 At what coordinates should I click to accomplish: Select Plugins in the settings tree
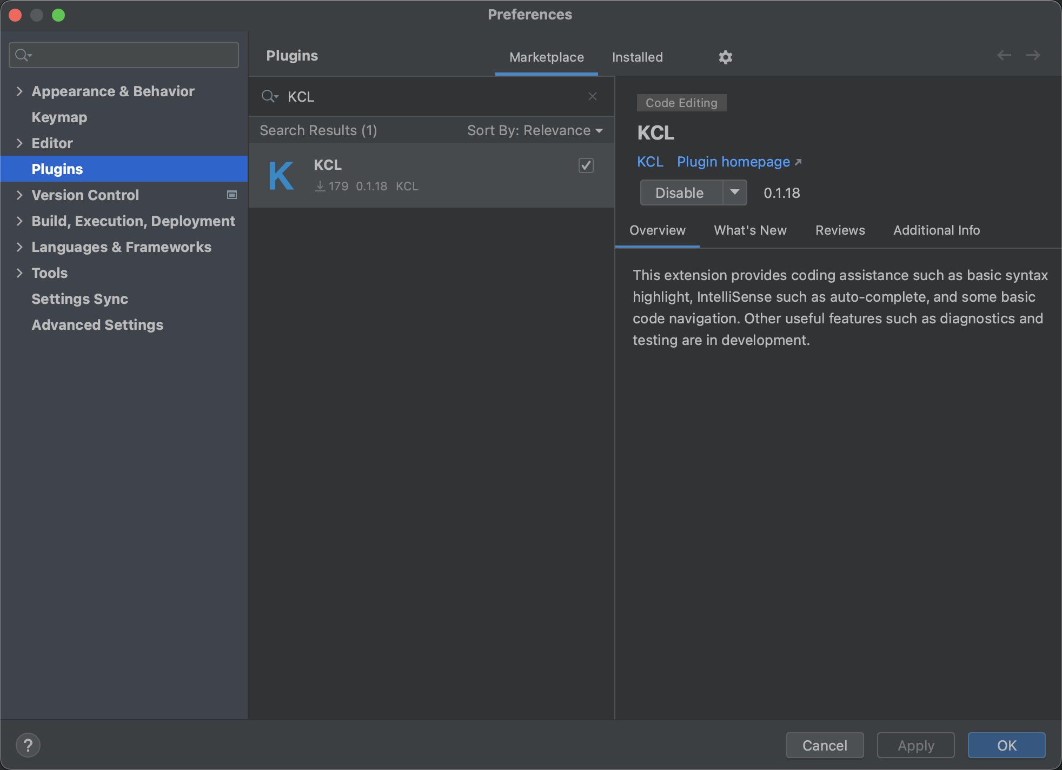click(124, 169)
